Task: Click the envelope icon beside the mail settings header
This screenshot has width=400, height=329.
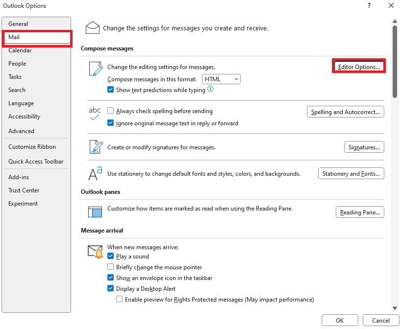Action: tap(93, 27)
